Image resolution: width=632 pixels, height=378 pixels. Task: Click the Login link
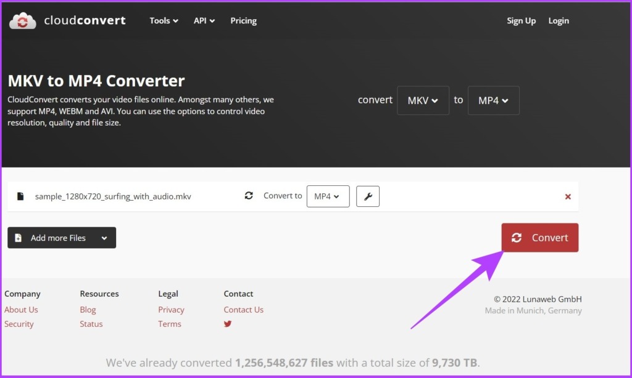(x=559, y=20)
